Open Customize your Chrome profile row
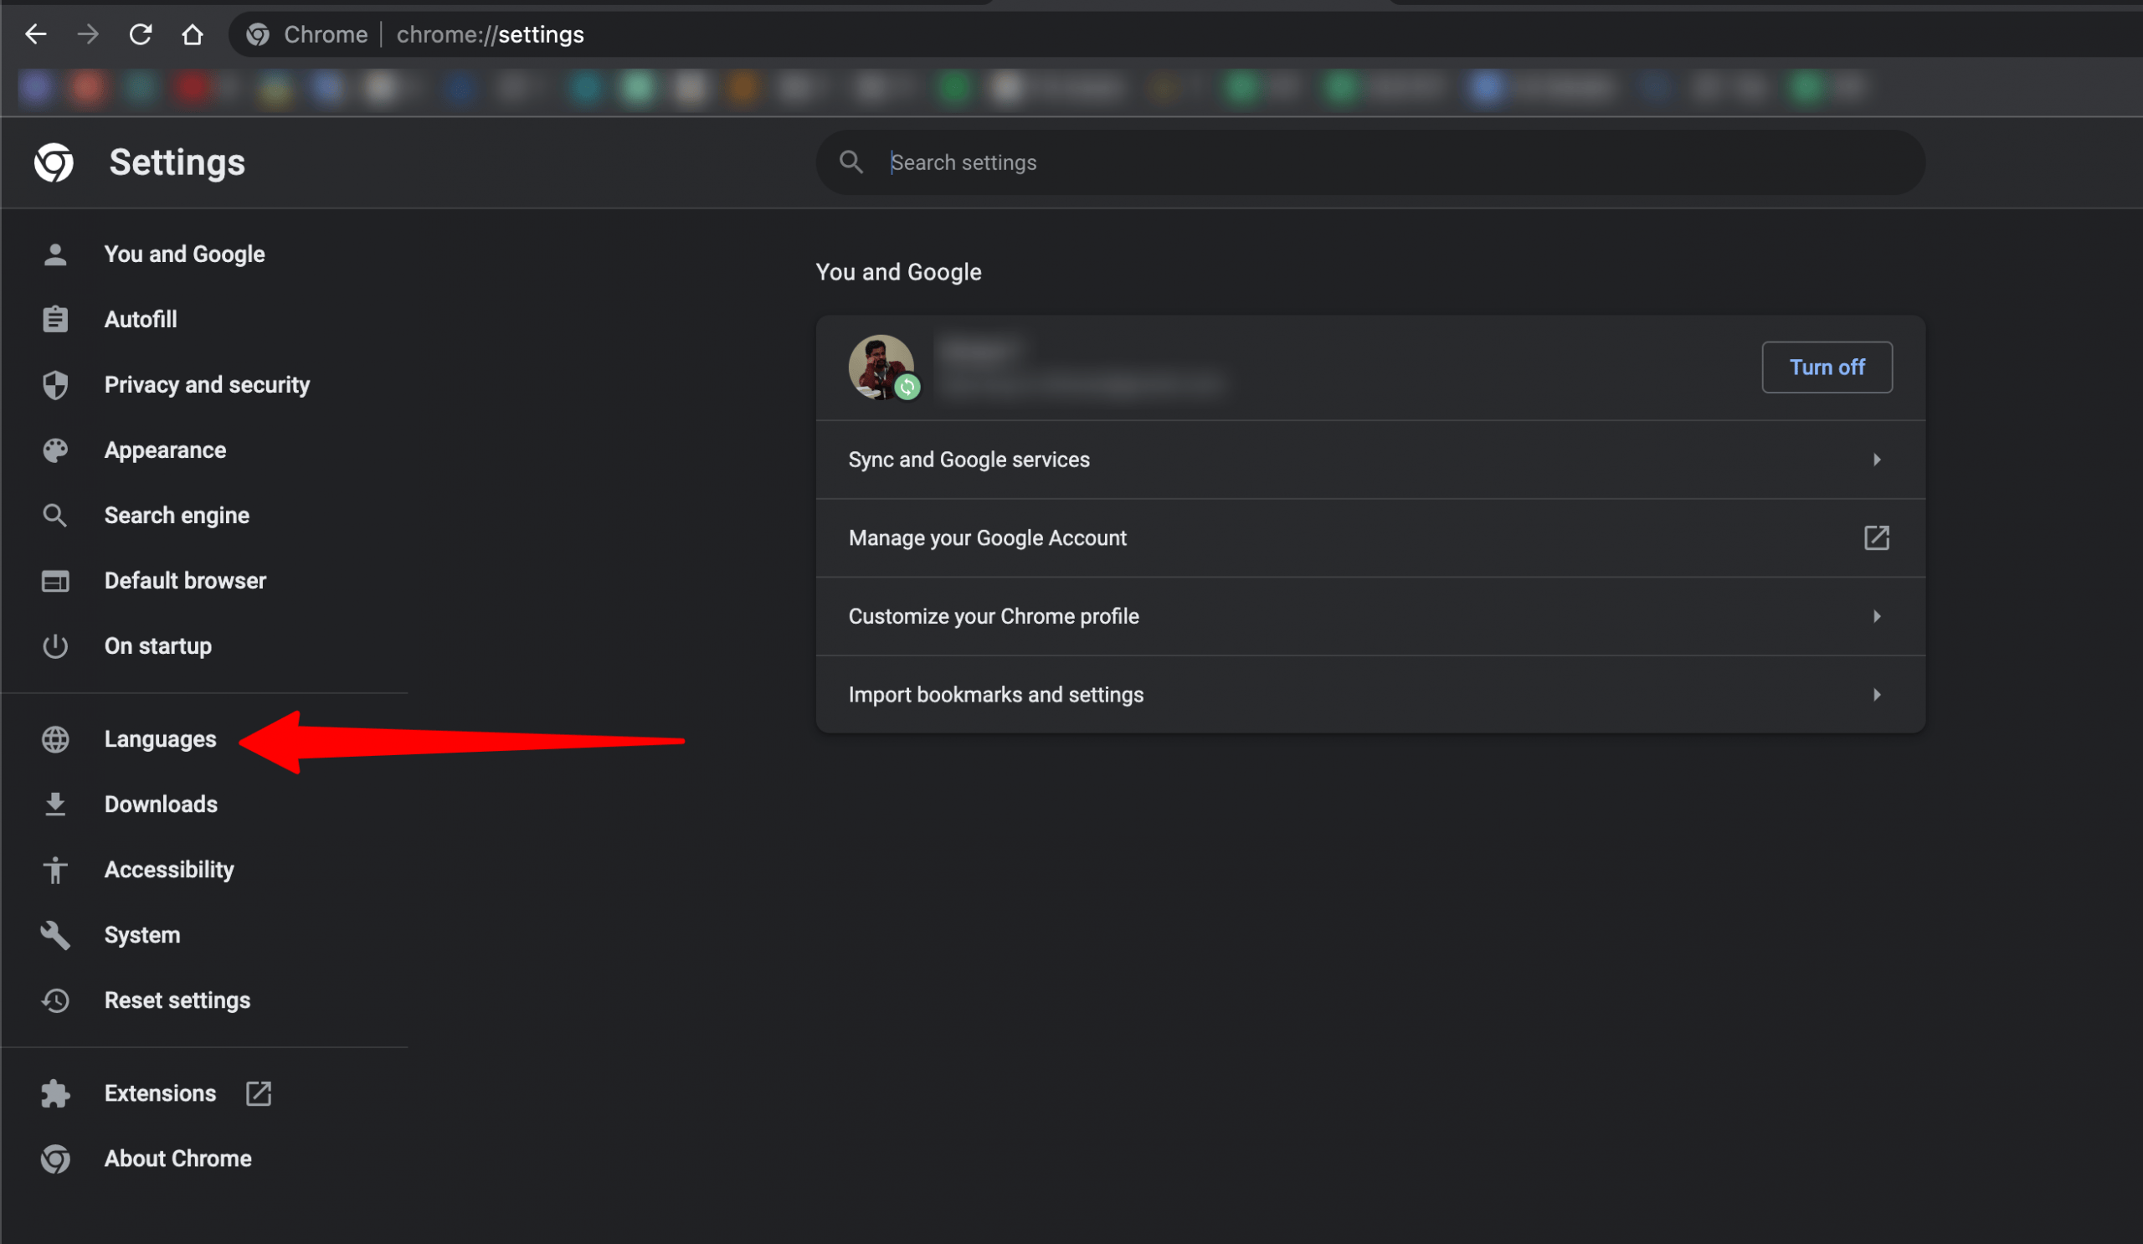The height and width of the screenshot is (1244, 2143). click(1370, 615)
